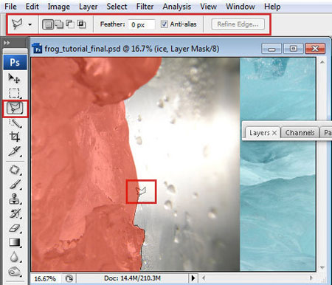Image resolution: width=332 pixels, height=285 pixels.
Task: Select the Sponge tool at toolbox bottom
Action: click(14, 271)
